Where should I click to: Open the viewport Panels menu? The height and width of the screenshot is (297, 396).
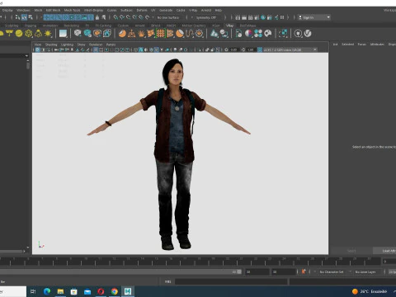pyautogui.click(x=111, y=45)
